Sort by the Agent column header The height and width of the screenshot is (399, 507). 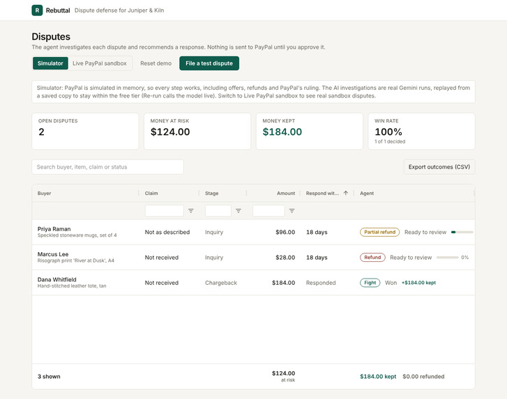pos(367,193)
